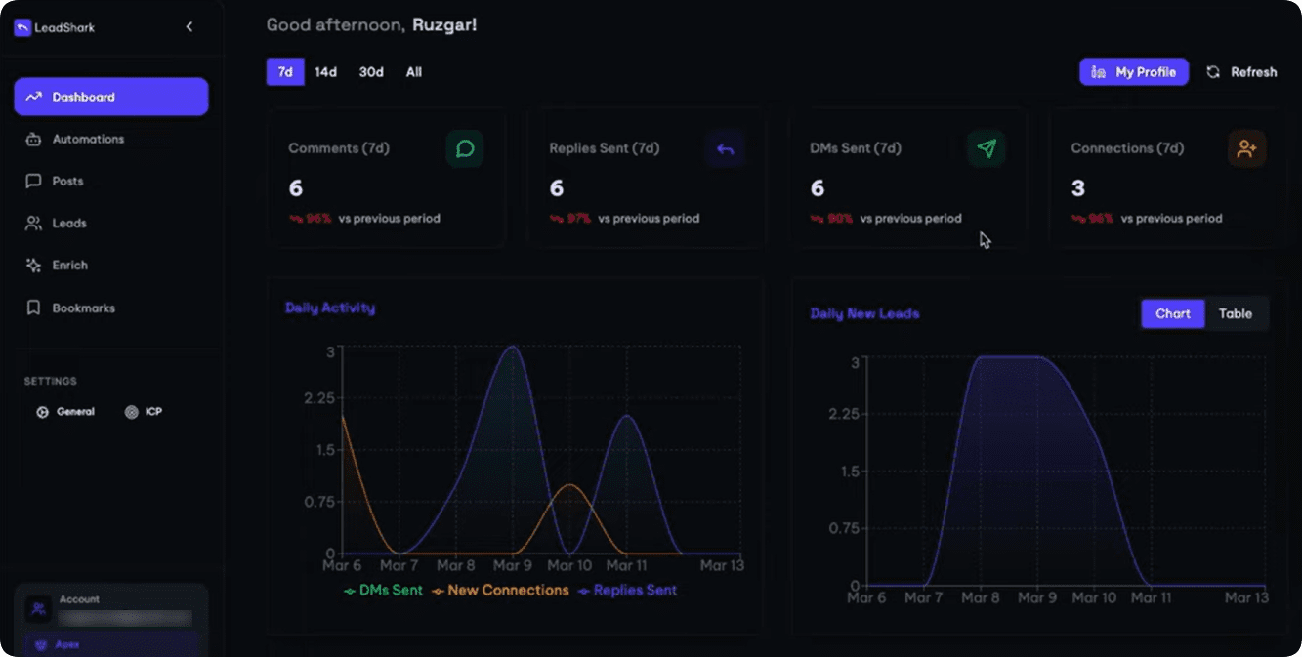Image resolution: width=1302 pixels, height=657 pixels.
Task: Click the Replies Sent arrow icon
Action: pyautogui.click(x=725, y=148)
